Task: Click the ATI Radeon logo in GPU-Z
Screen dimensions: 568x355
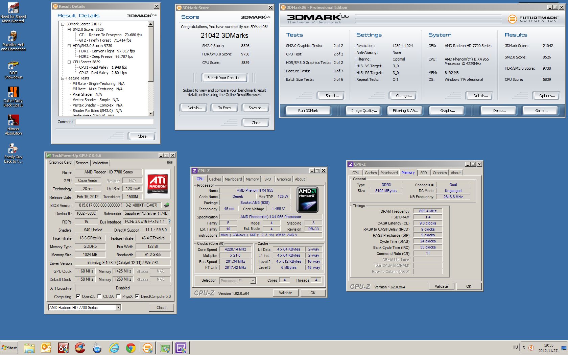Action: tap(158, 184)
